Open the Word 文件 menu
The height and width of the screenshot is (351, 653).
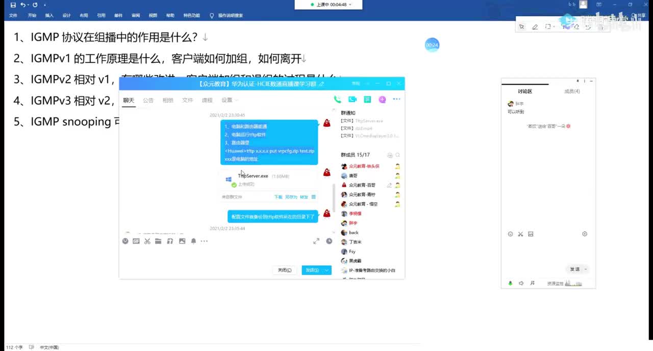point(13,15)
